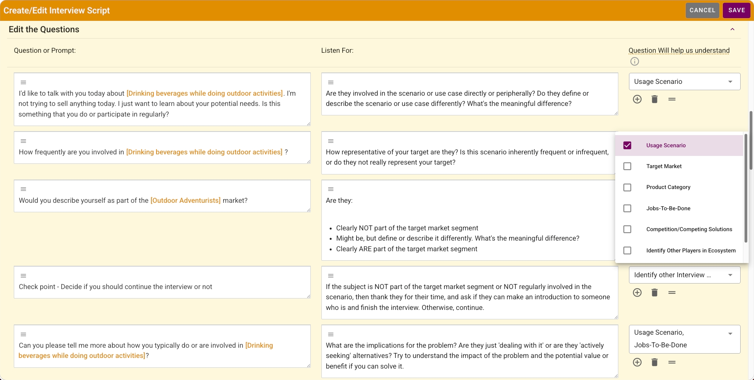Click the reorder handle in the Check point row
The height and width of the screenshot is (380, 754).
click(x=672, y=293)
